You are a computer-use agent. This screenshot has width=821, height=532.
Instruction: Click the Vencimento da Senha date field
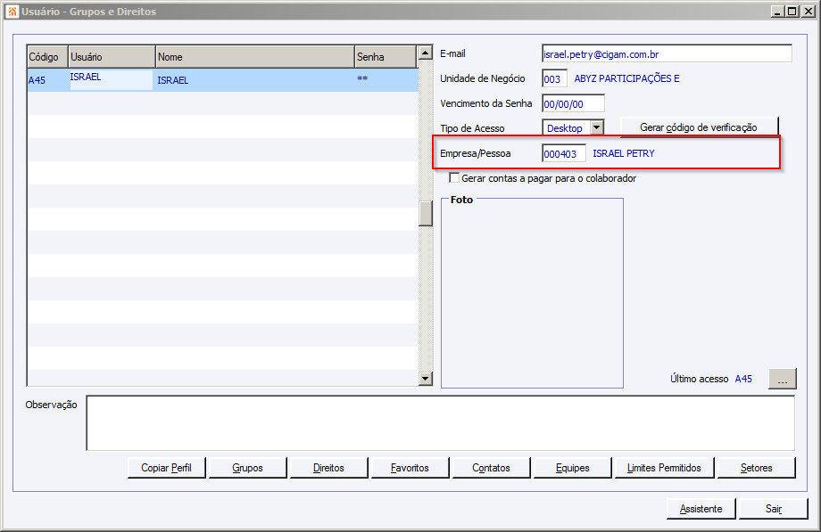coord(573,103)
